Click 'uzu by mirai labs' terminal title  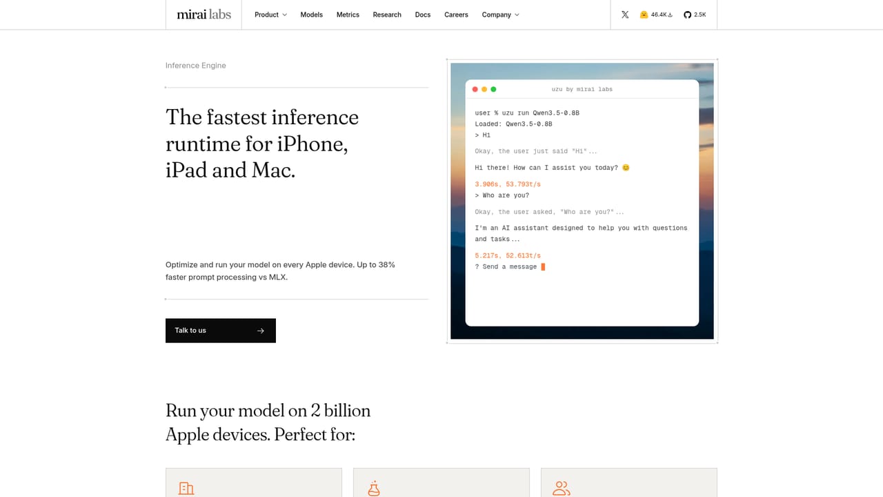[582, 89]
